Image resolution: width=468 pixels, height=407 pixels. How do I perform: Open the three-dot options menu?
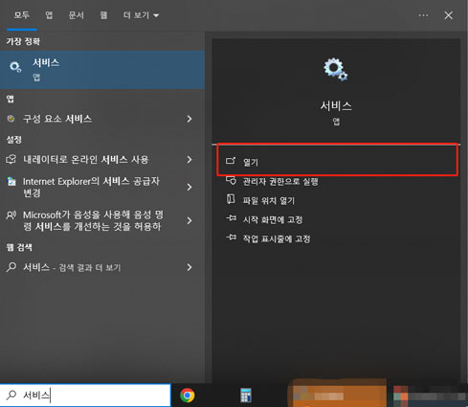[x=423, y=15]
